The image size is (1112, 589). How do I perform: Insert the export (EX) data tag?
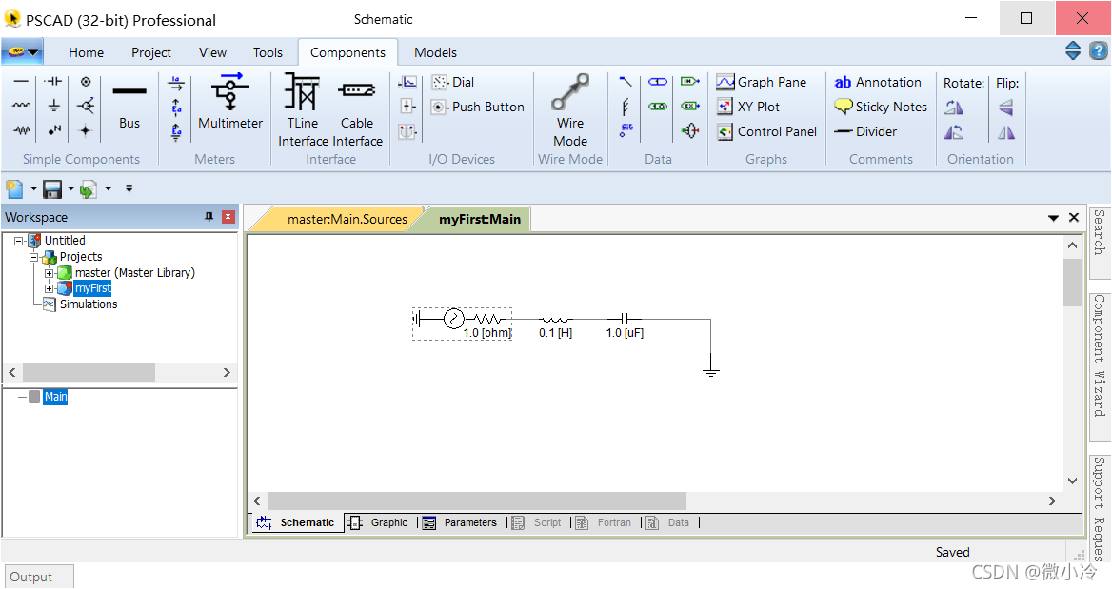pos(690,107)
